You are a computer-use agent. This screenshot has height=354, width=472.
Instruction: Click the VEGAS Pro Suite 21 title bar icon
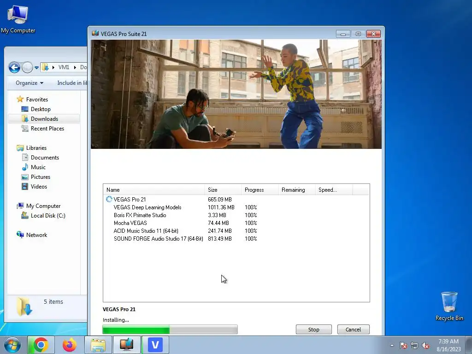click(95, 33)
